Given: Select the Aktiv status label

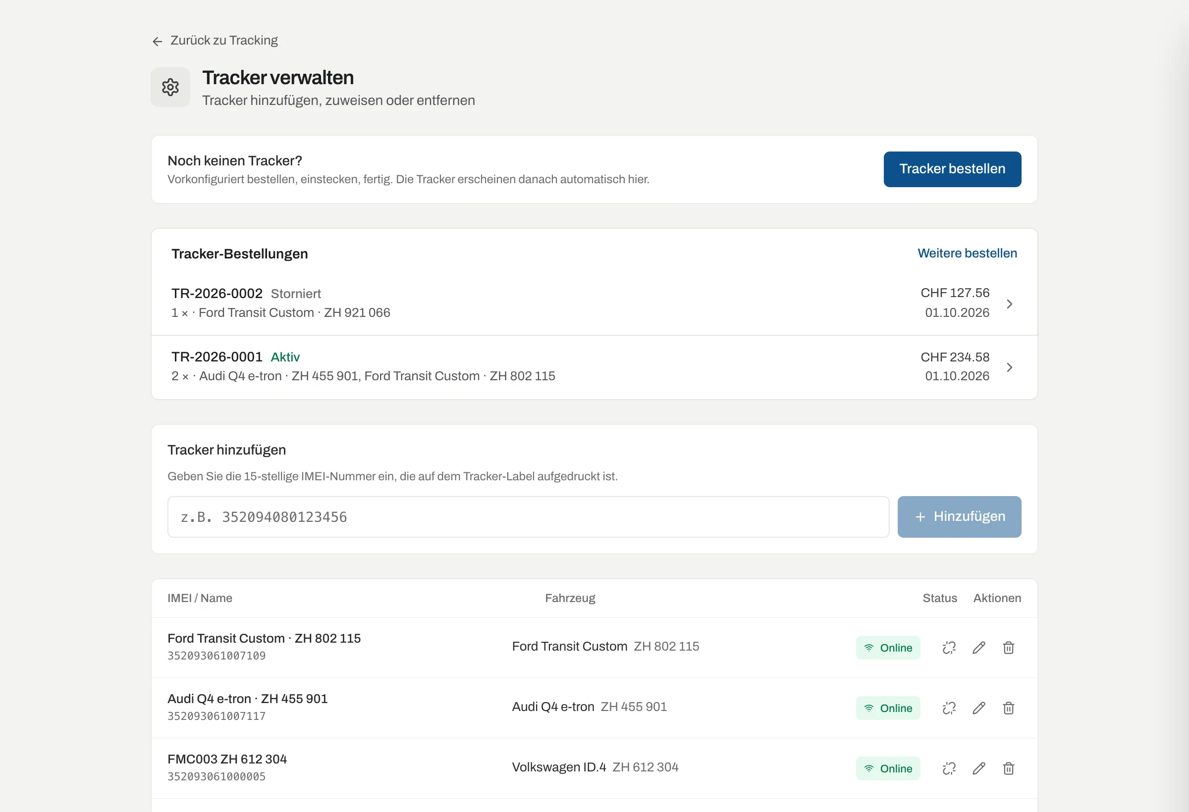Looking at the screenshot, I should pyautogui.click(x=285, y=357).
